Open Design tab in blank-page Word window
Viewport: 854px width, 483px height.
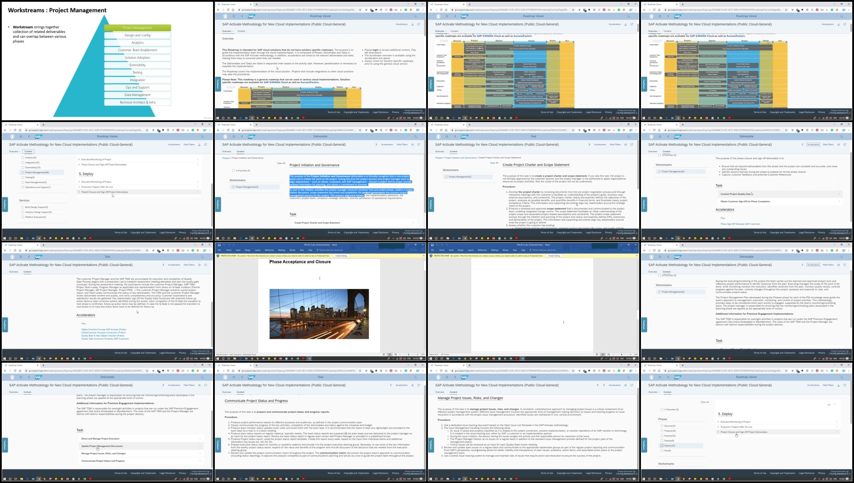[461, 250]
